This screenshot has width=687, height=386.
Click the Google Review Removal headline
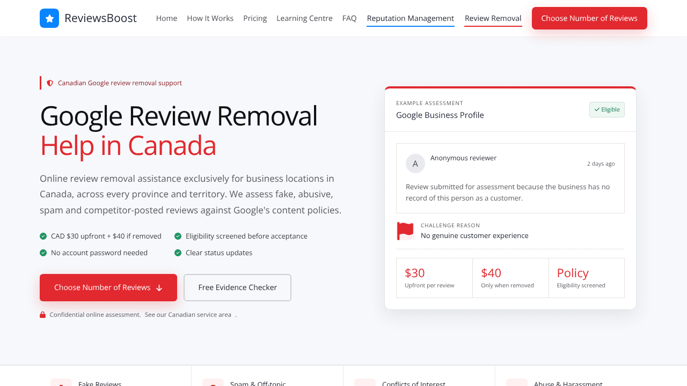pos(179,116)
